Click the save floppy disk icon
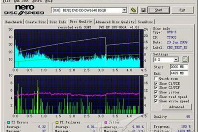 click(x=143, y=10)
